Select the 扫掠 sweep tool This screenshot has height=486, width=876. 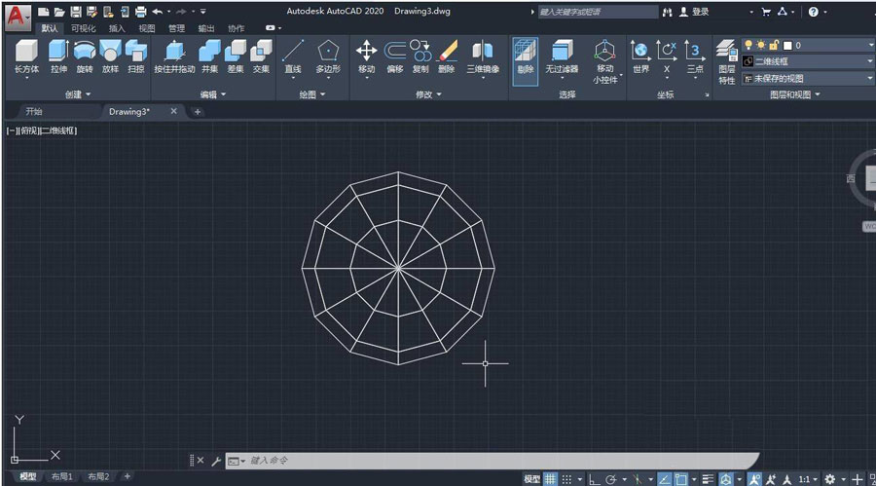coord(135,57)
